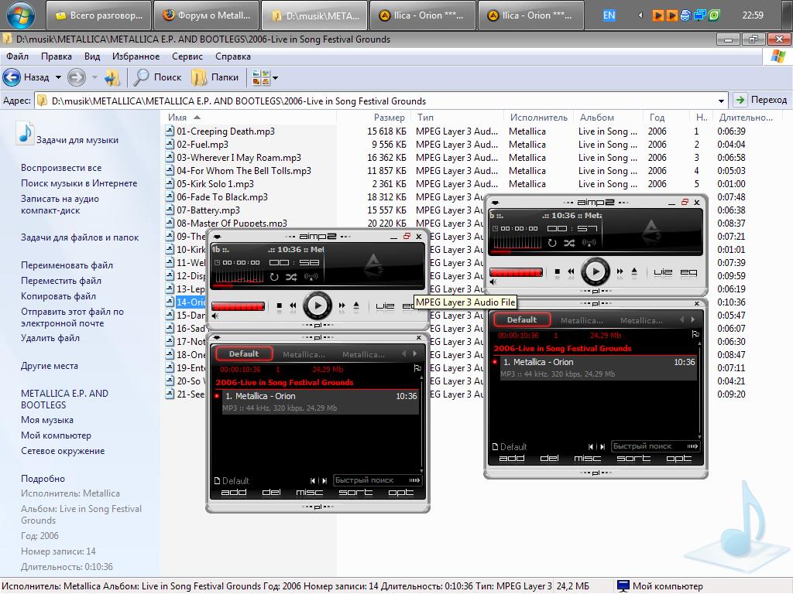Viewport: 793px width, 594px height.
Task: Click previous track icon in left AIMP2 player
Action: coord(293,306)
